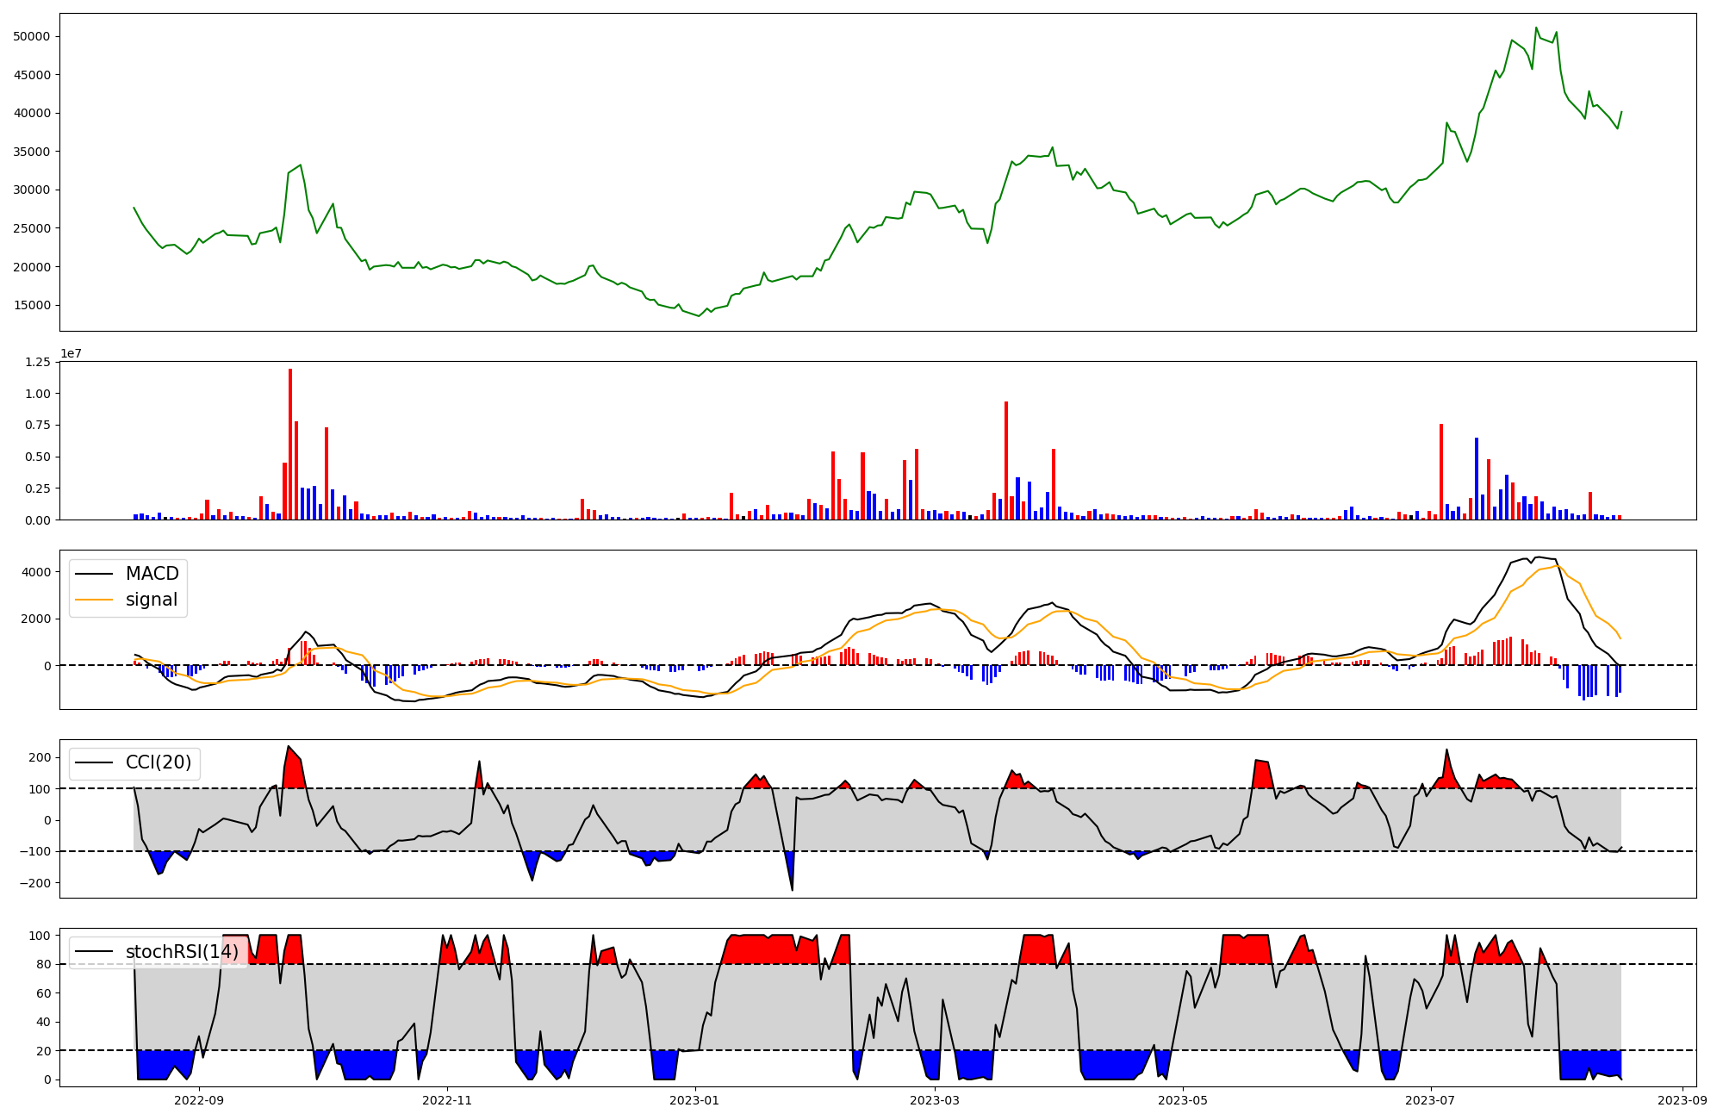Click the 4000 tick label on MACD chart
The height and width of the screenshot is (1120, 1723).
[x=38, y=572]
